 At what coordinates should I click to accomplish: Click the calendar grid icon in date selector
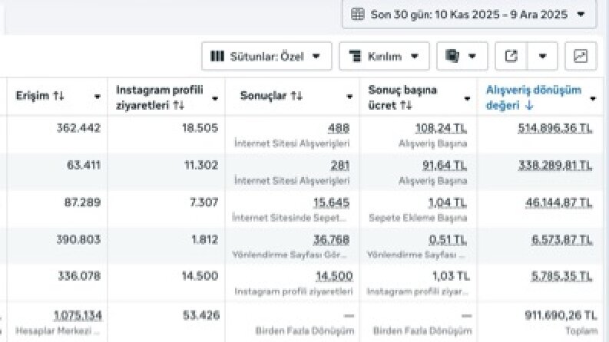(x=357, y=15)
